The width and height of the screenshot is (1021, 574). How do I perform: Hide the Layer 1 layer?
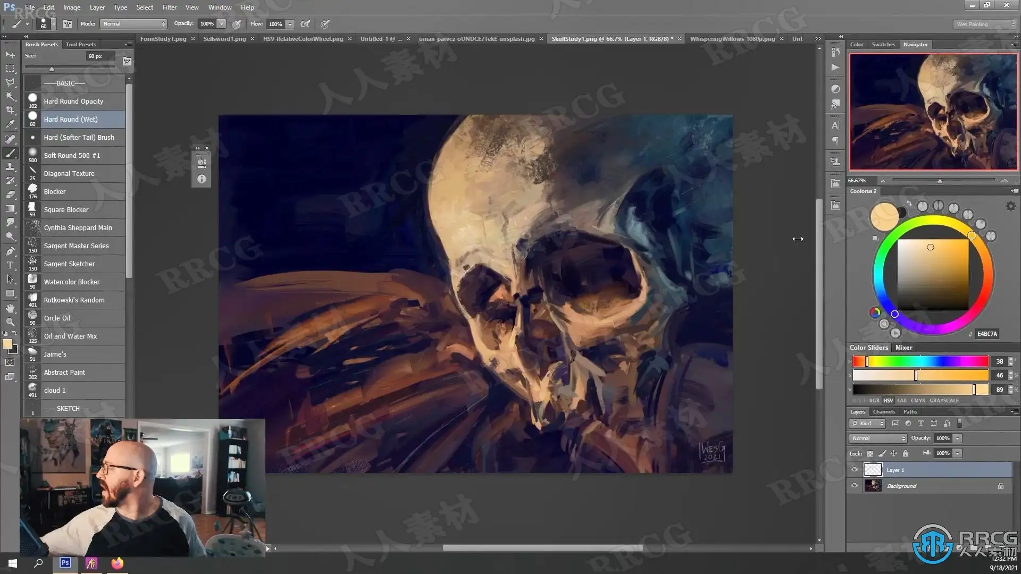click(x=855, y=470)
